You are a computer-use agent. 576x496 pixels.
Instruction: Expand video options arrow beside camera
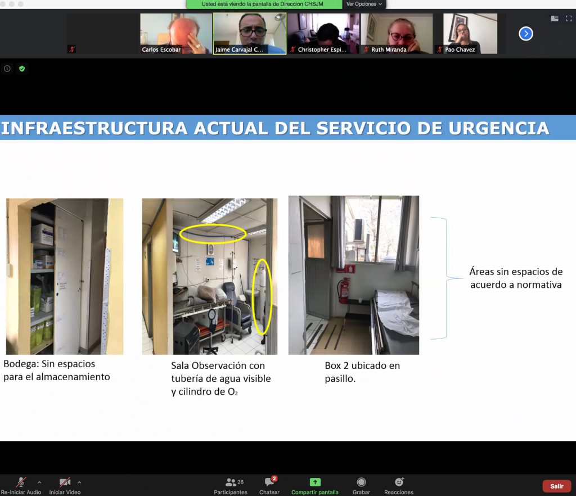[79, 483]
